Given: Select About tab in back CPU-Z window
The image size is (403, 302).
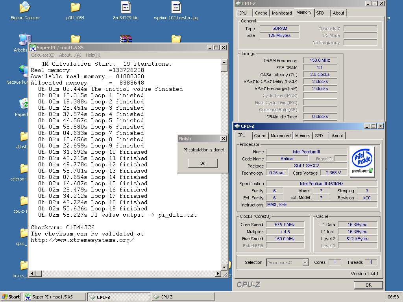Looking at the screenshot, I should click(x=338, y=13).
